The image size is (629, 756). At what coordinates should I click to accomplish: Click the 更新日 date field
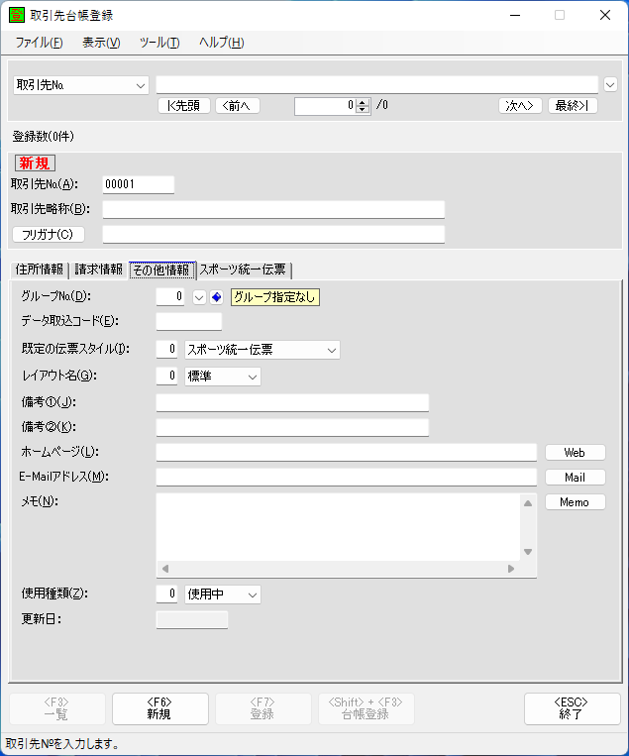click(192, 619)
